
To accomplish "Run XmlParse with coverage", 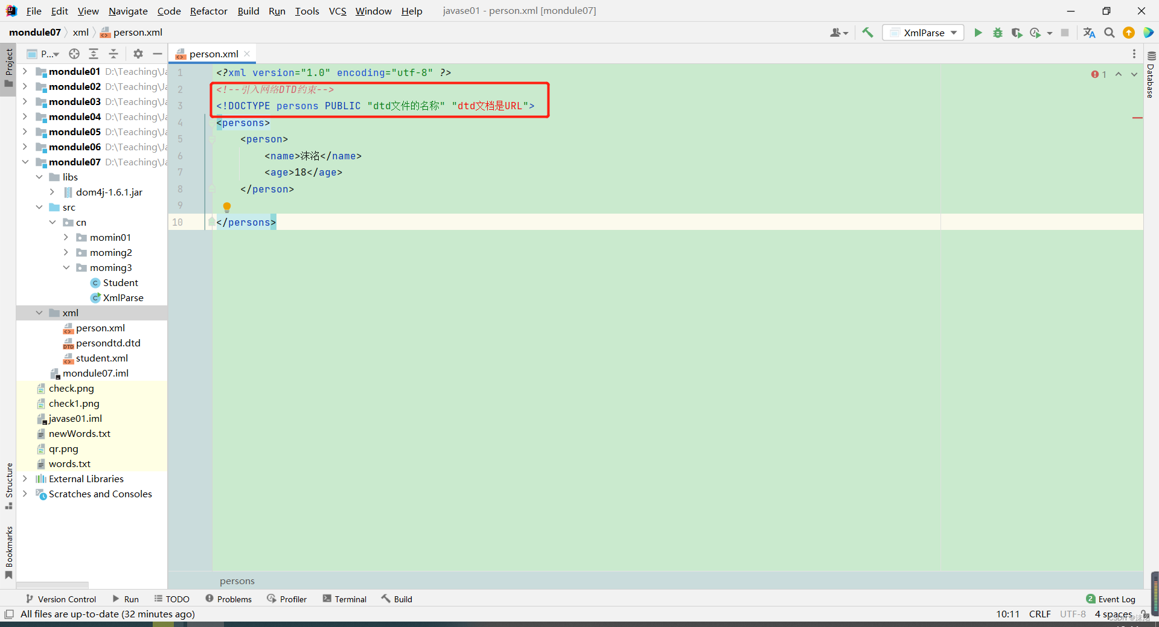I will (x=1017, y=33).
